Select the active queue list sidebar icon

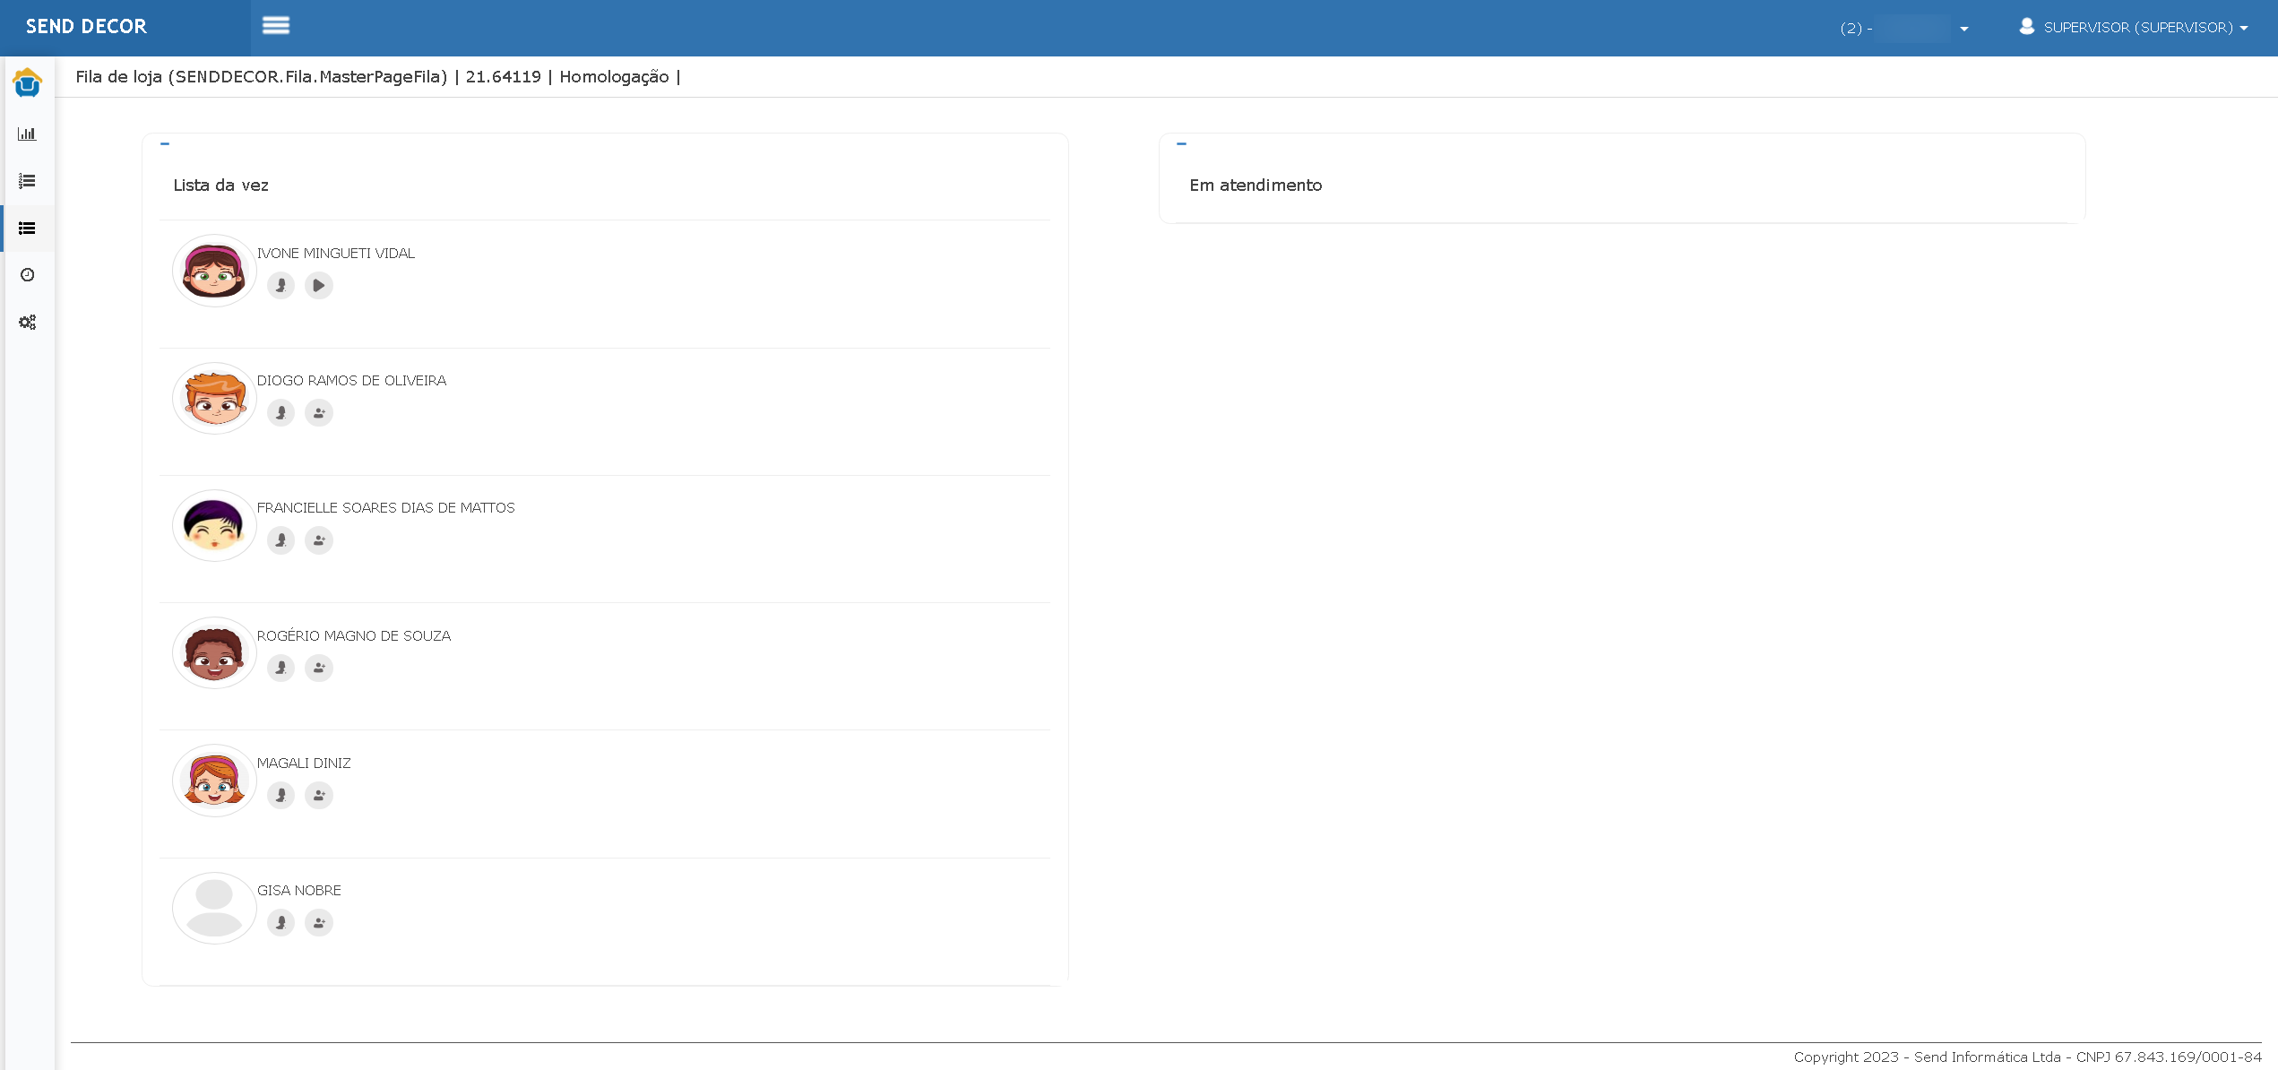[x=27, y=229]
